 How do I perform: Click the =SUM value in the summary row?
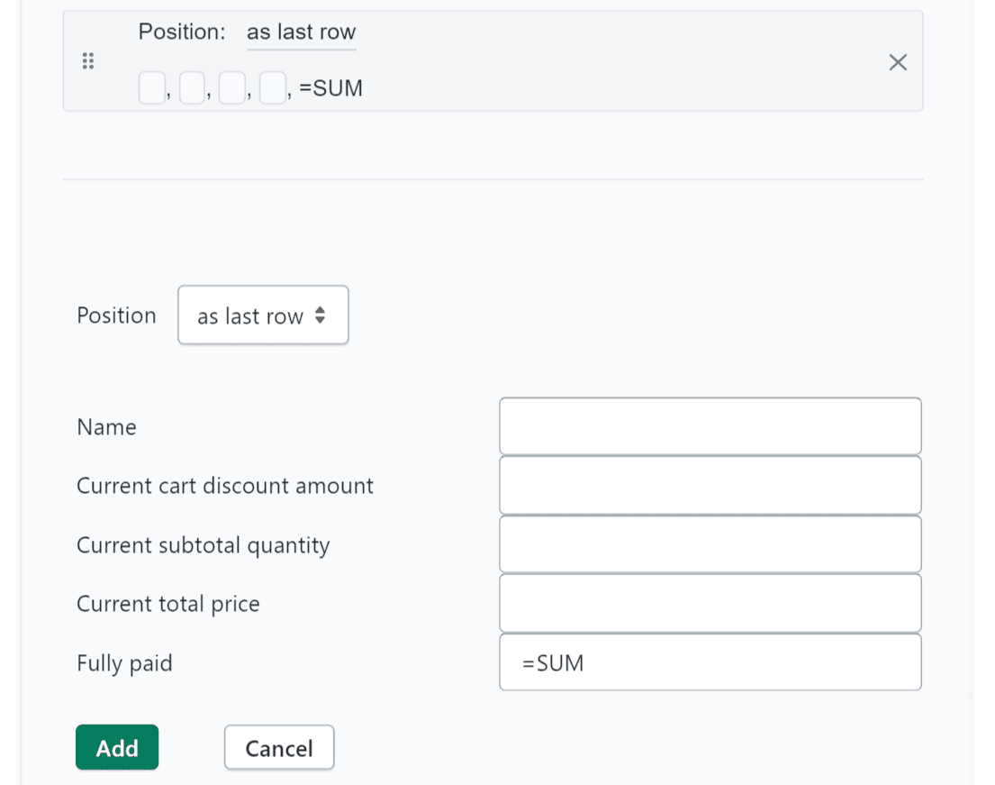tap(330, 88)
